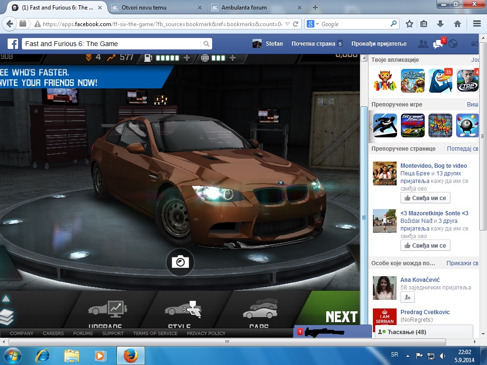Like Montevideo, Bog te video page
The height and width of the screenshot is (365, 487).
425,198
